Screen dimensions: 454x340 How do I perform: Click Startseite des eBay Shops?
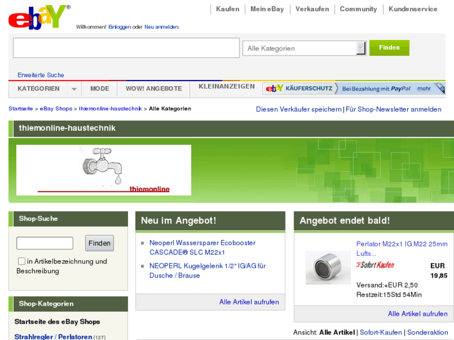(x=57, y=322)
